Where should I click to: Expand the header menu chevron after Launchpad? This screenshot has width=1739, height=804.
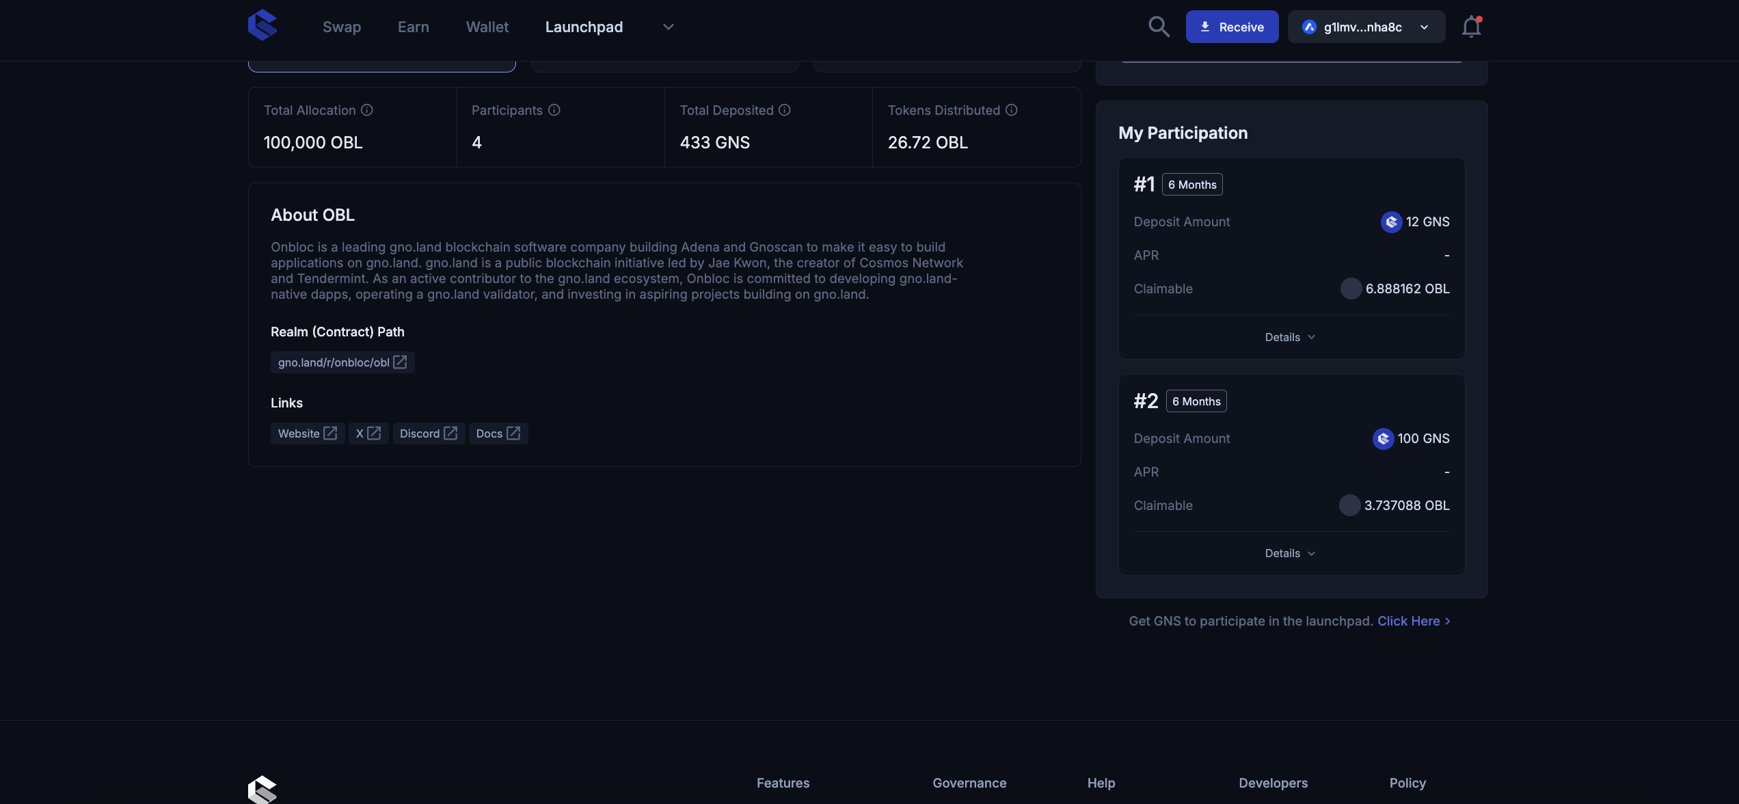669,27
